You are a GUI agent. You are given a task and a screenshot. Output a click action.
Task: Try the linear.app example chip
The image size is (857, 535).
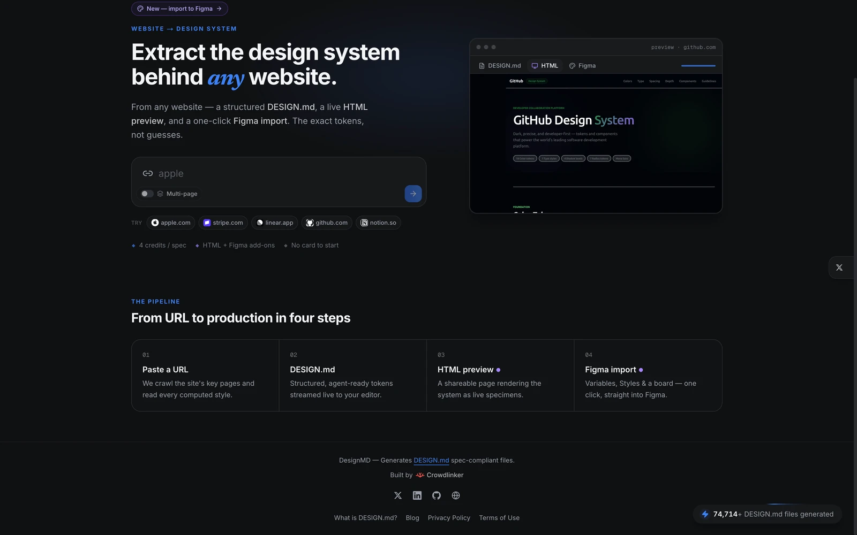[x=274, y=223]
